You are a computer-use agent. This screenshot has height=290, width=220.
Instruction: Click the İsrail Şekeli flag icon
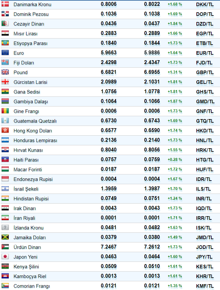coord(5,189)
